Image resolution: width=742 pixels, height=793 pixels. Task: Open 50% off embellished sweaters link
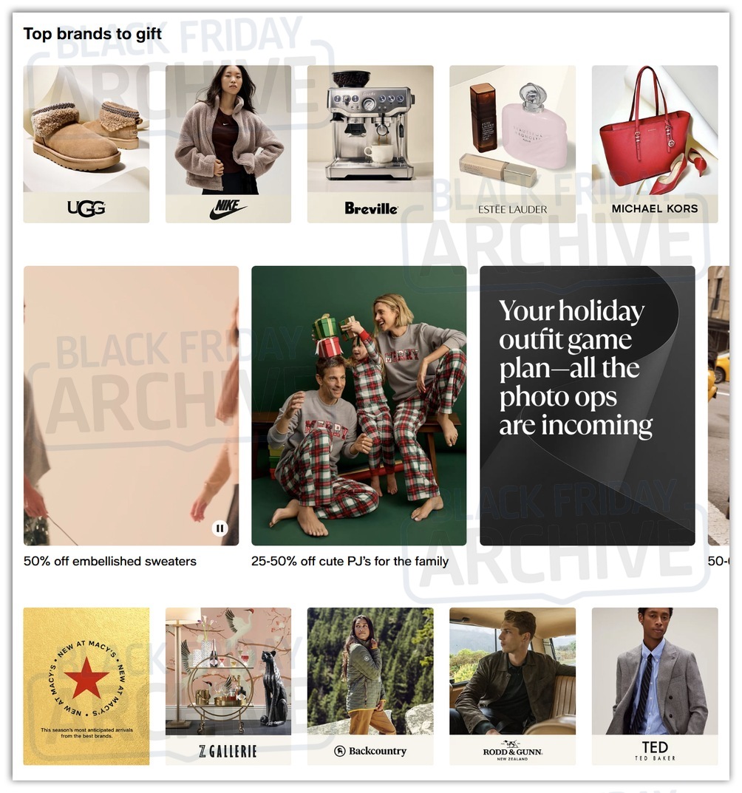click(x=110, y=561)
